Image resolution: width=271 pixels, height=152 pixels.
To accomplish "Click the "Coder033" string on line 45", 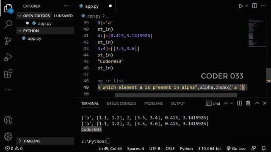I will pyautogui.click(x=111, y=61).
